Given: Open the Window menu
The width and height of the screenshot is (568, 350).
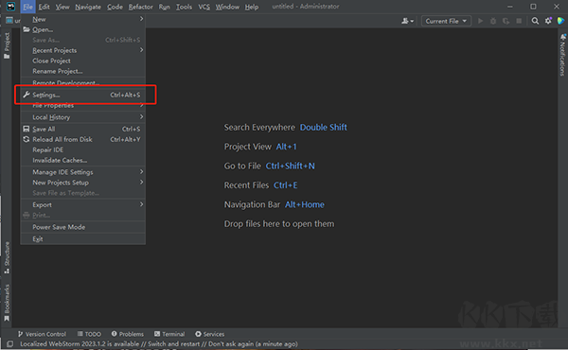Looking at the screenshot, I should (227, 7).
